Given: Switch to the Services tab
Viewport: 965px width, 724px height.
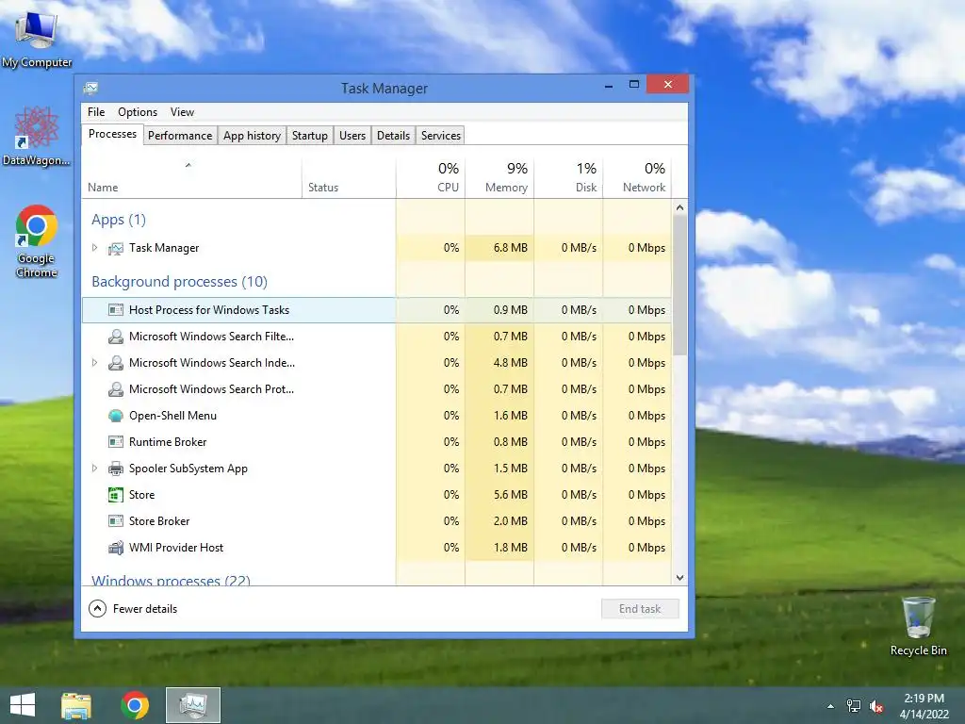Looking at the screenshot, I should 441,136.
